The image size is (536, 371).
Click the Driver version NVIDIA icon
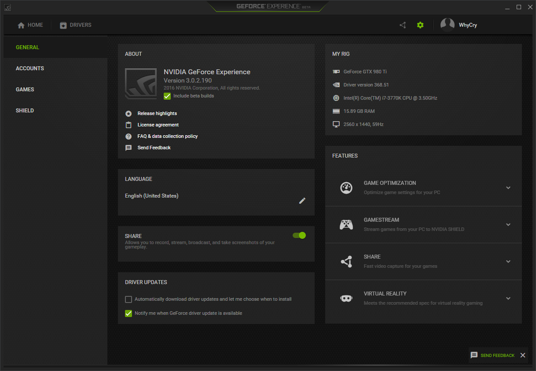[336, 85]
